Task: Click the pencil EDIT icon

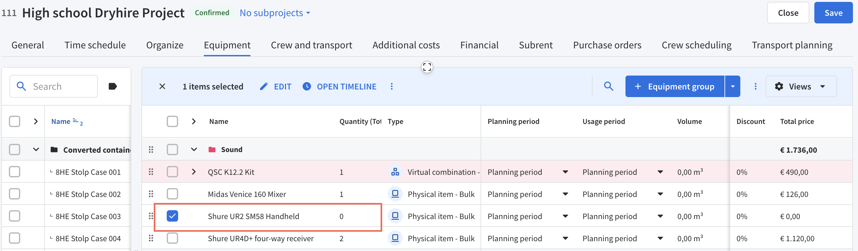Action: pyautogui.click(x=264, y=87)
